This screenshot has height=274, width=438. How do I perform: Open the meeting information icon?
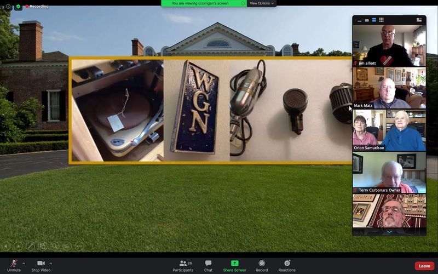(x=8, y=6)
